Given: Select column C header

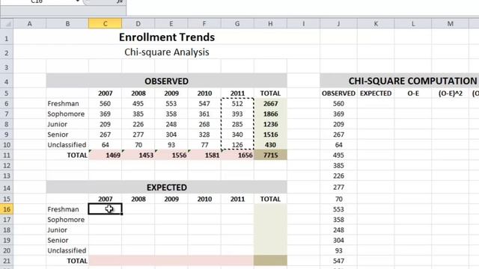Looking at the screenshot, I should pyautogui.click(x=105, y=23).
